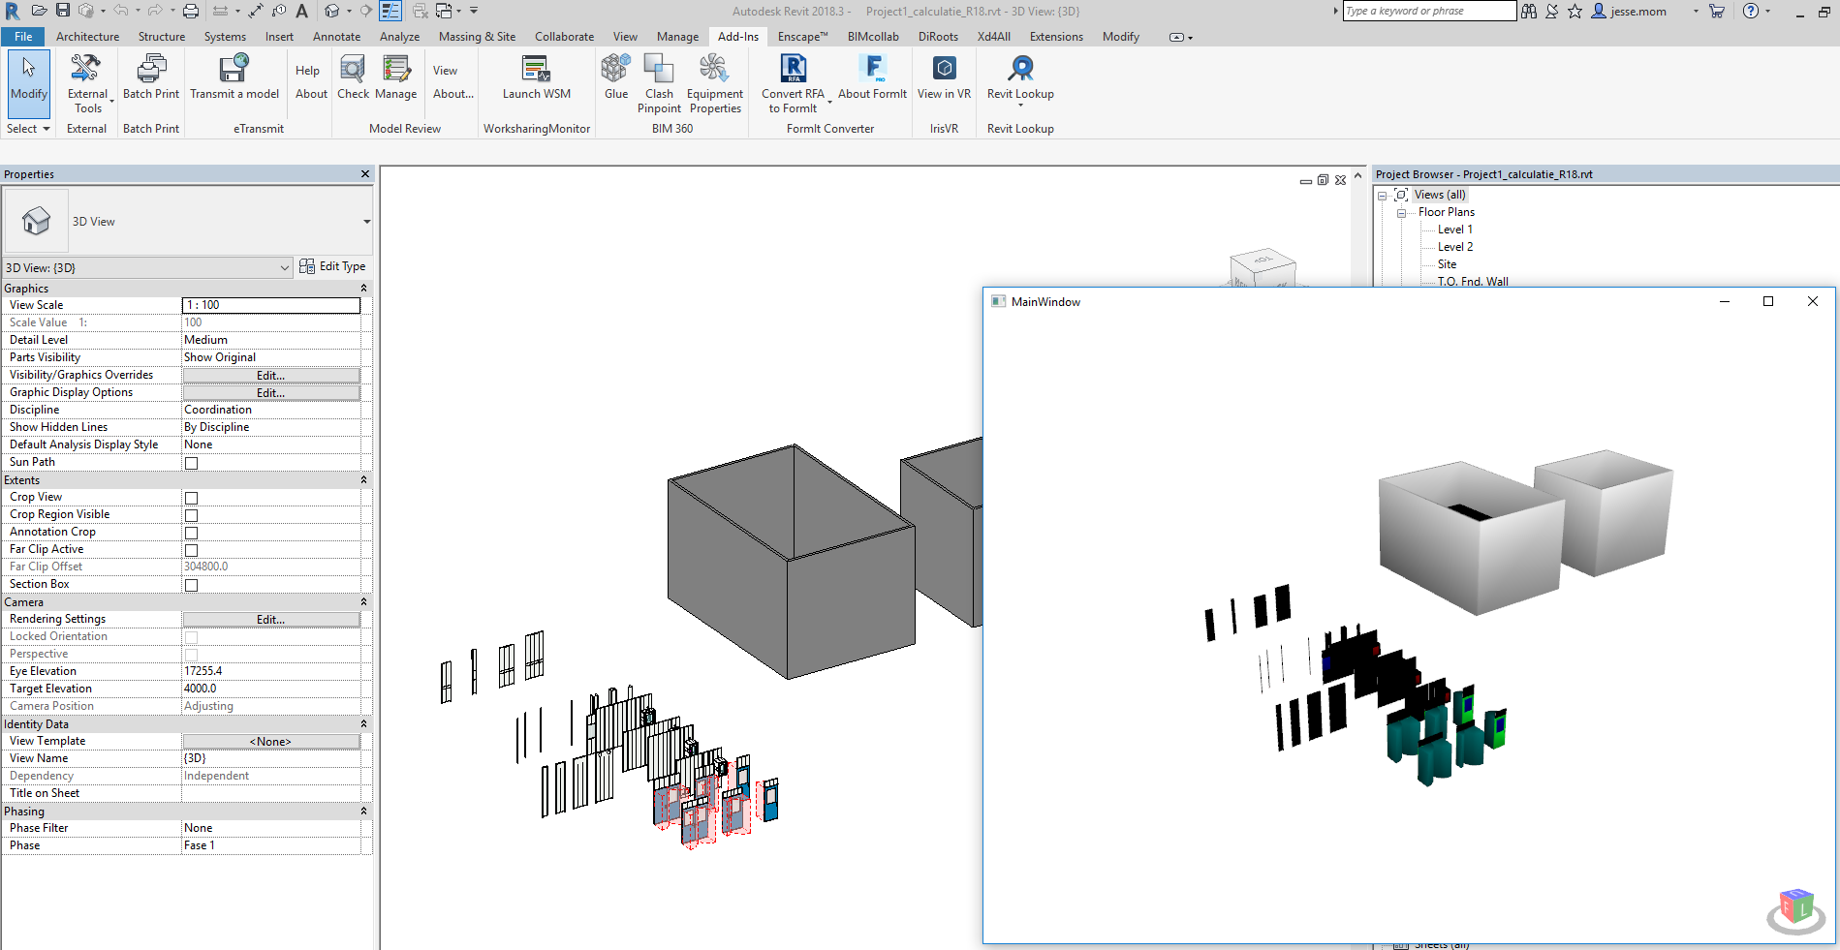Viewport: 1840px width, 950px height.
Task: Collapse Floor Plans in Project Browser
Action: click(x=1401, y=212)
